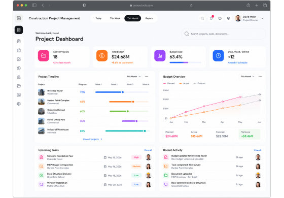Open header settings gear icon
Viewport: 284px width, 198px height.
[x=229, y=18]
